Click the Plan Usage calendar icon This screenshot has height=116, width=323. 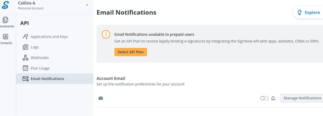pyautogui.click(x=26, y=68)
